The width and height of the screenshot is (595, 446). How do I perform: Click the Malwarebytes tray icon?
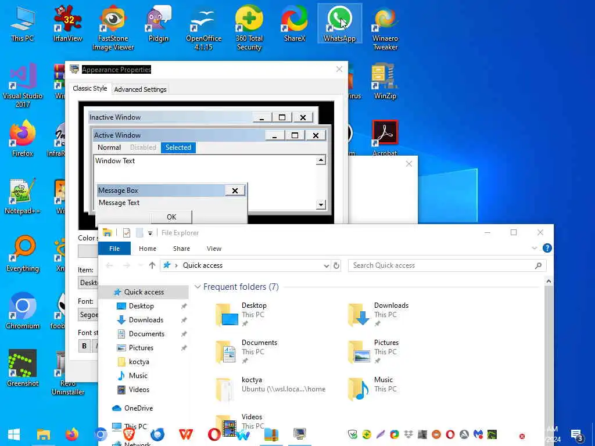point(478,434)
